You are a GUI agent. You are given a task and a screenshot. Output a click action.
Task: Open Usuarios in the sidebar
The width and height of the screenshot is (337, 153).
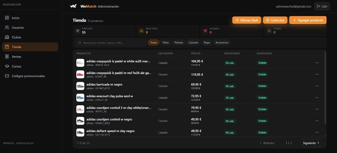[x=30, y=28]
